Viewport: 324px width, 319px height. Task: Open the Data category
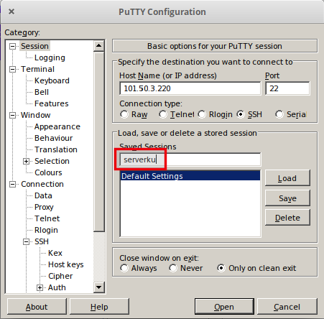[x=43, y=195]
